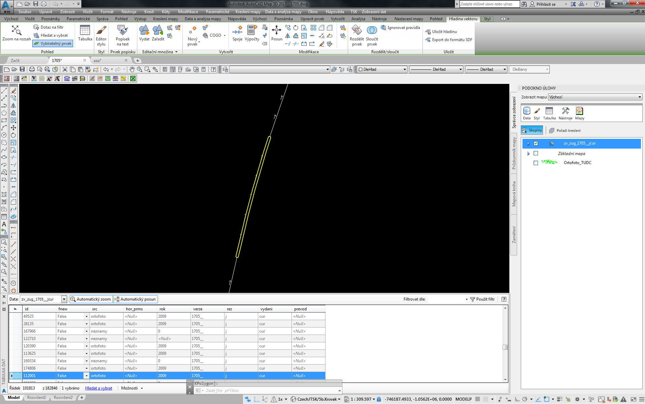Open Editační množina dropdown
645x404 pixels.
[x=160, y=52]
